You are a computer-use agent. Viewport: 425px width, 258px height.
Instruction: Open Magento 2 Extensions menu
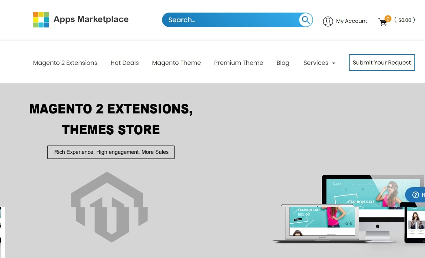65,63
